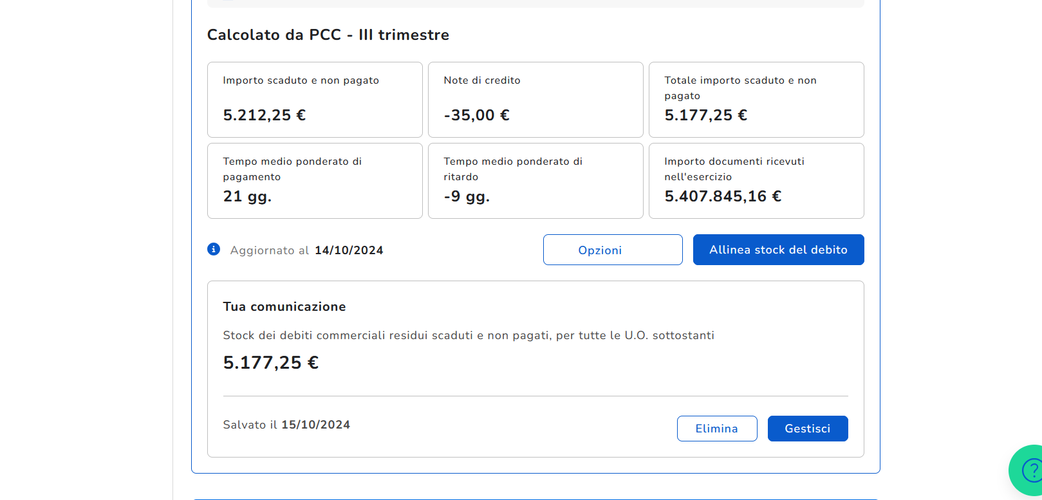Select the Note di credito card
Screen dimensions: 1042x500
click(535, 100)
